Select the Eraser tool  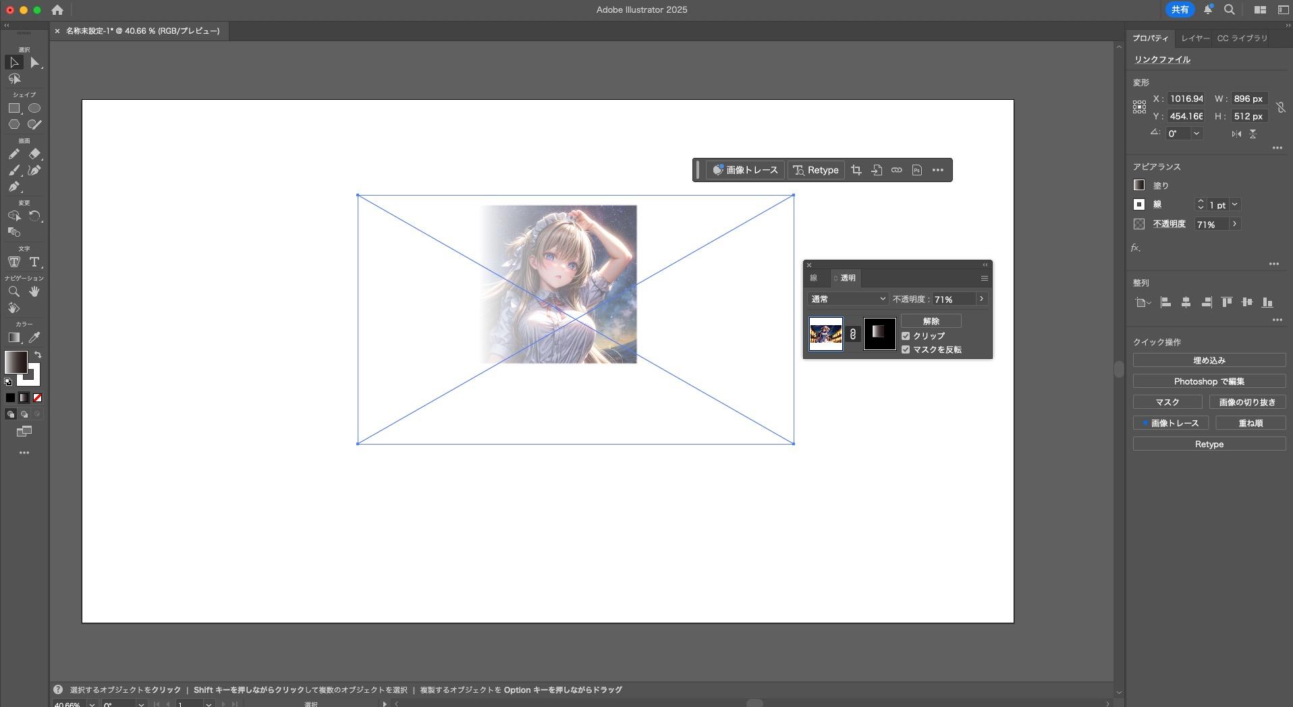34,154
